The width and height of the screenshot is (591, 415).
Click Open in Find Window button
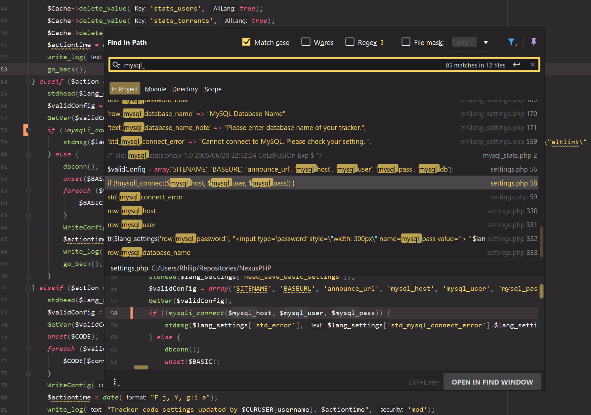492,382
